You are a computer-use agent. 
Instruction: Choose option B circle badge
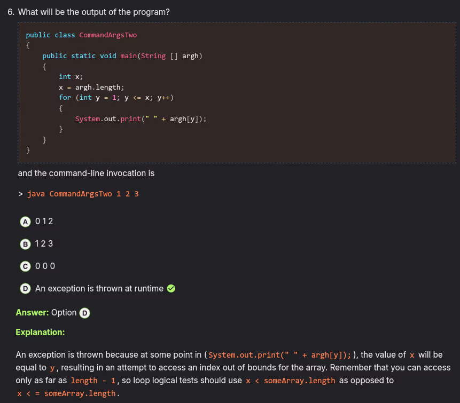tap(25, 243)
